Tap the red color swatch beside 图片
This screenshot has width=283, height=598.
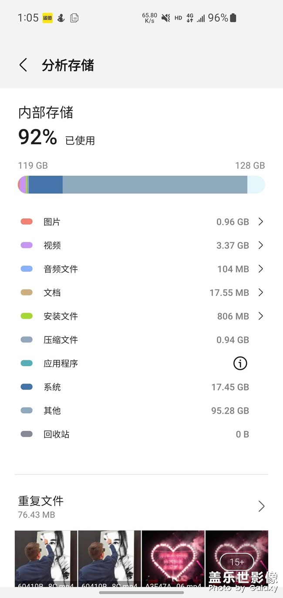26,221
